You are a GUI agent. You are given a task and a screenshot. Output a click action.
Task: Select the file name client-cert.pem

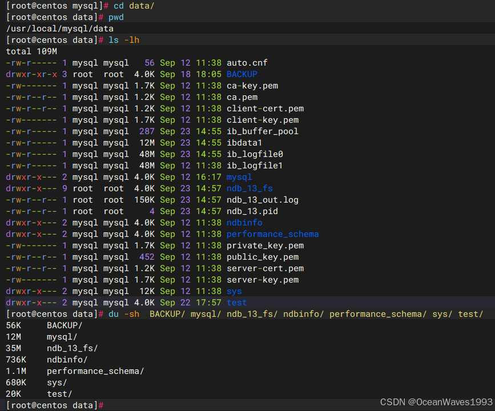click(x=265, y=108)
